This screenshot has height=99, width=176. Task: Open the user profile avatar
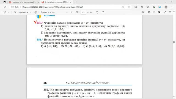point(166,7)
